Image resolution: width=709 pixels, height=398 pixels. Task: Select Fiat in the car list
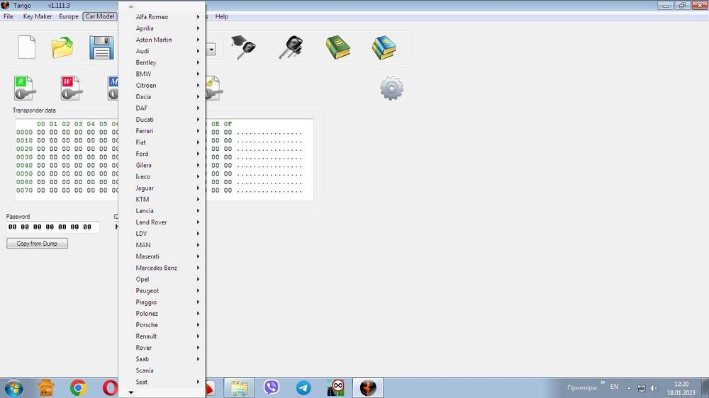[162, 142]
